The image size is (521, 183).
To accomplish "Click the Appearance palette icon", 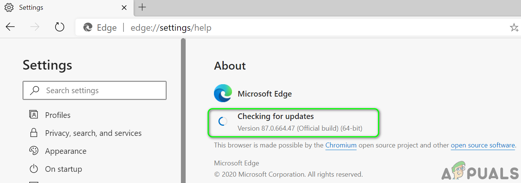I will (34, 151).
